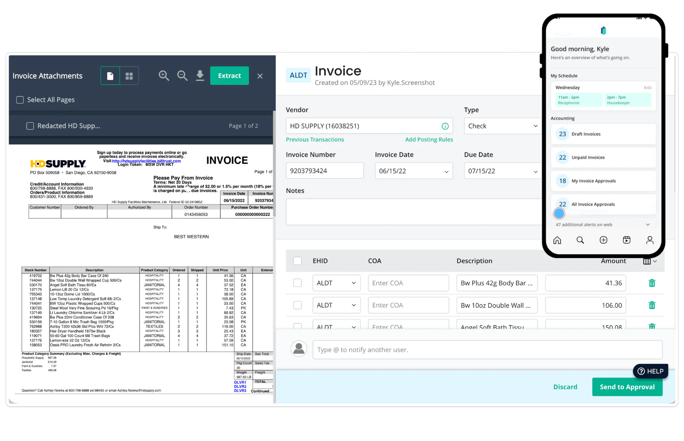The image size is (684, 441).
Task: Open the HELP widget
Action: pos(650,371)
